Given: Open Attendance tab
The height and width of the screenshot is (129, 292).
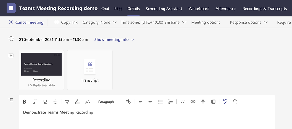Looking at the screenshot, I should pos(225,9).
